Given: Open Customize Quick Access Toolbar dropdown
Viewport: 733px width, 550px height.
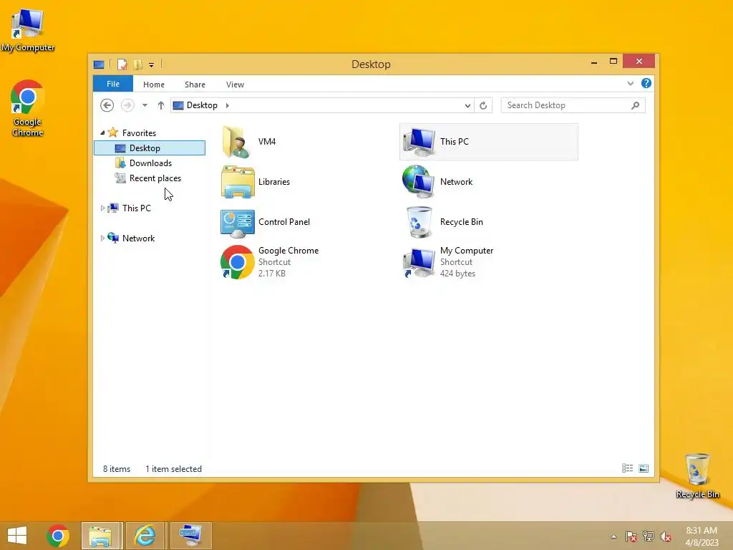Looking at the screenshot, I should click(152, 65).
